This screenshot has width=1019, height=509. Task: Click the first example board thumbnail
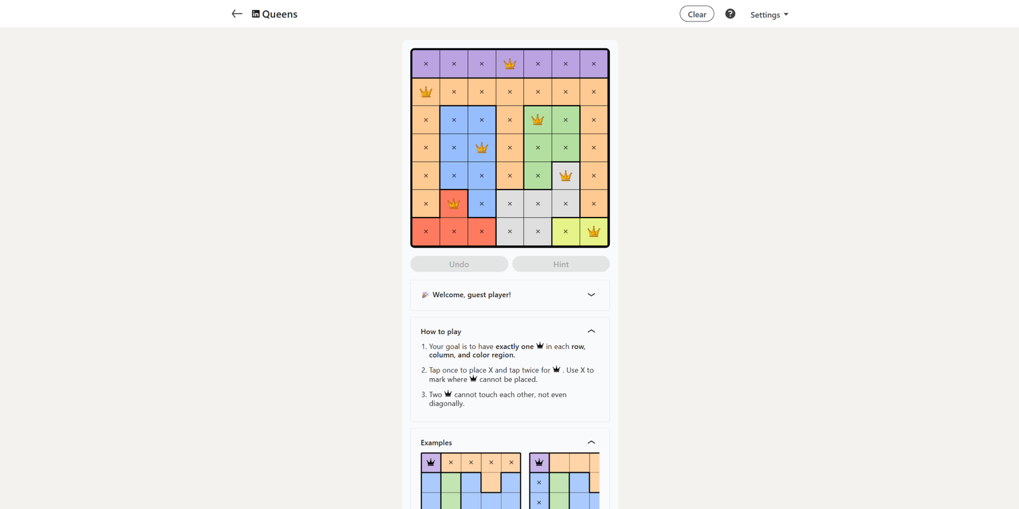click(471, 480)
